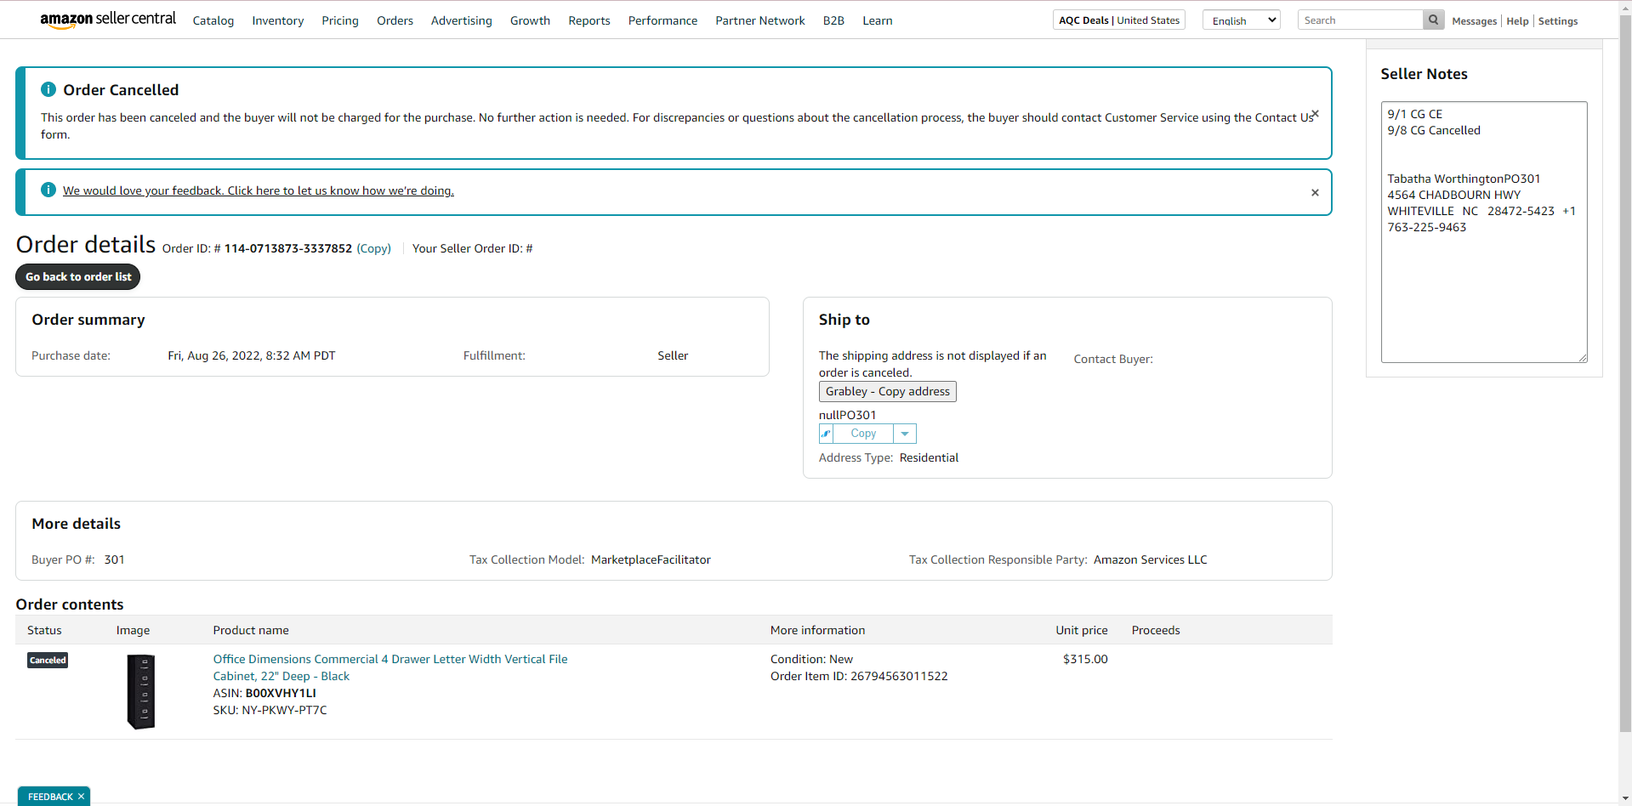Open the Learn menu
The image size is (1632, 806).
tap(878, 20)
